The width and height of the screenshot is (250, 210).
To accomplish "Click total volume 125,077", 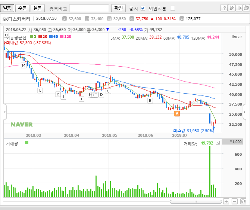I will (193, 19).
